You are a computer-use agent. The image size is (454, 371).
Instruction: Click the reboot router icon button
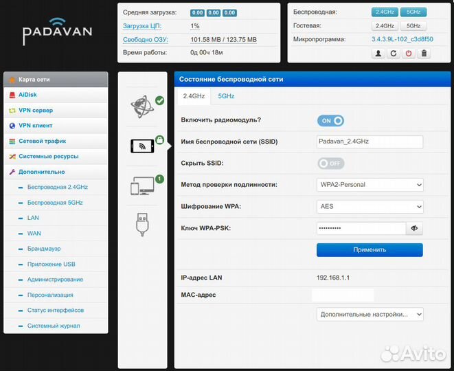pyautogui.click(x=394, y=54)
